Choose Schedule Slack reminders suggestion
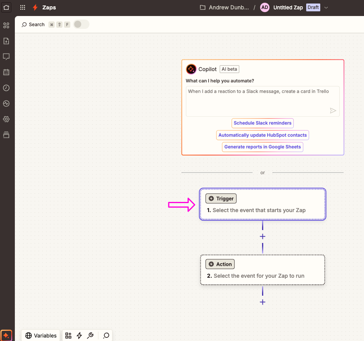This screenshot has width=364, height=341. [x=262, y=123]
